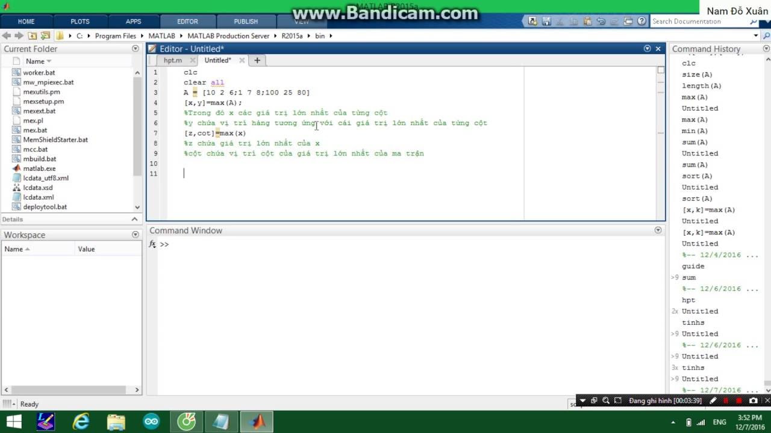Switch to the PUBLISH ribbon tab

246,22
